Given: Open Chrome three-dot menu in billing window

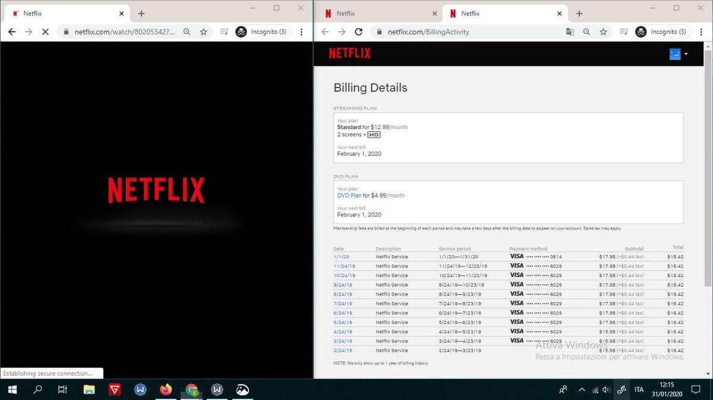Looking at the screenshot, I should 701,31.
